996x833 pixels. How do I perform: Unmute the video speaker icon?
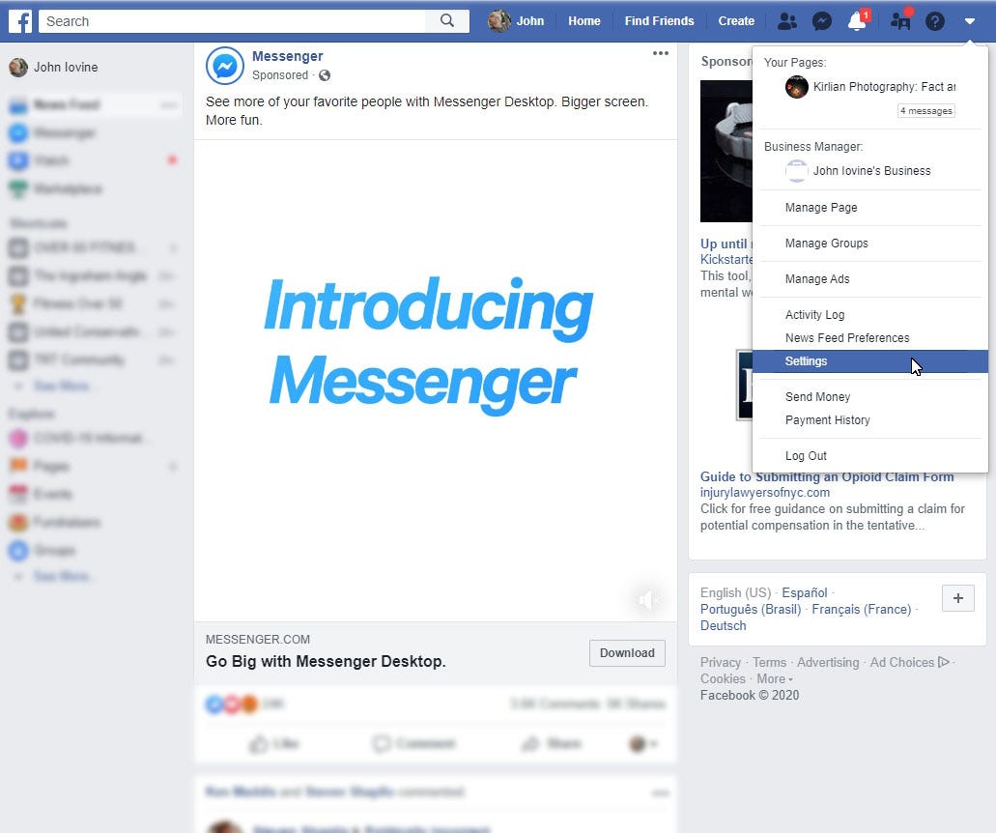(647, 599)
